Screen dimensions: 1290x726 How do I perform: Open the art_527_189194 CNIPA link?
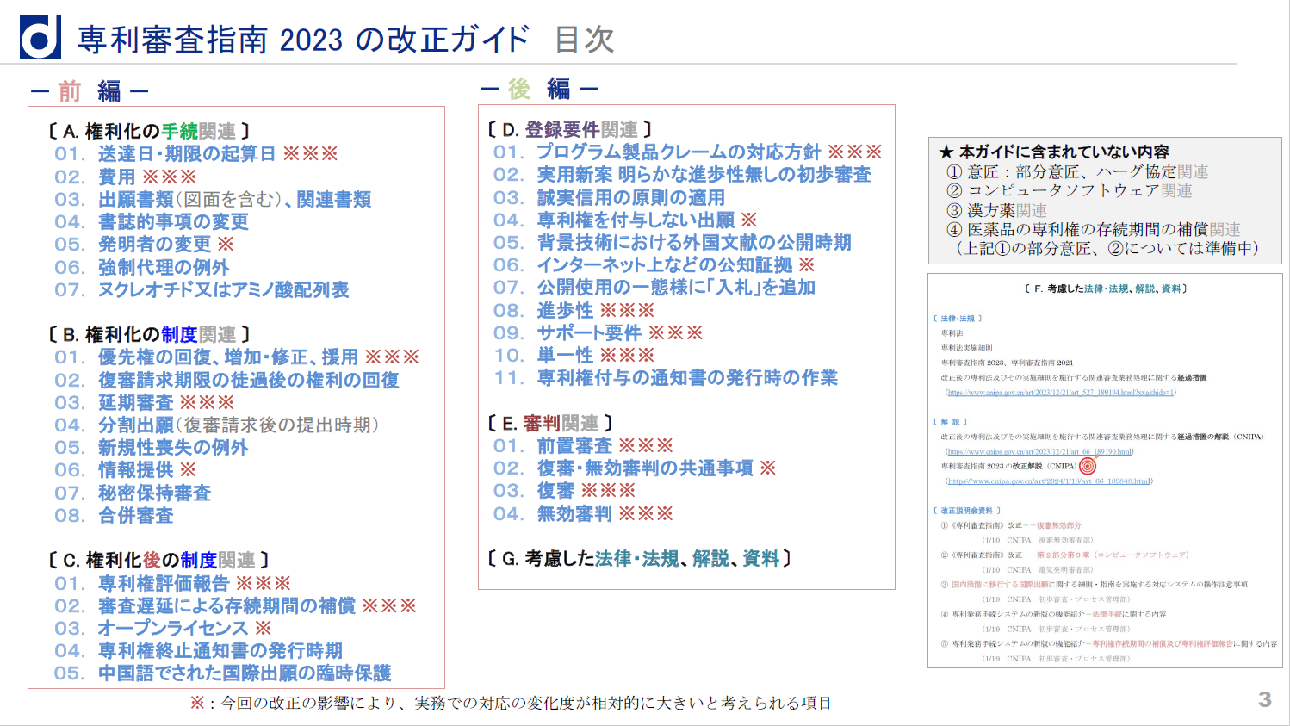1061,393
